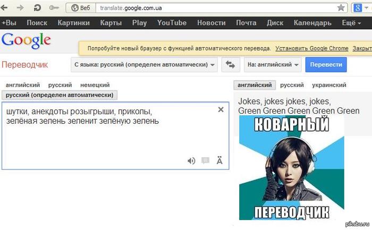Go forward with the browser forward arrow
Screen dimensions: 372x230
[20, 8]
